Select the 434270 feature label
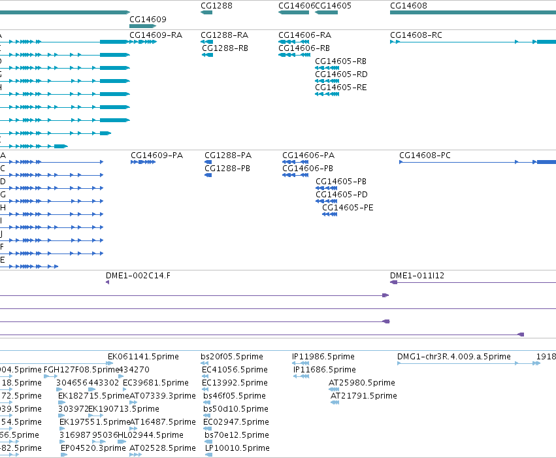Image resolution: width=556 pixels, height=458 pixels. [x=134, y=370]
